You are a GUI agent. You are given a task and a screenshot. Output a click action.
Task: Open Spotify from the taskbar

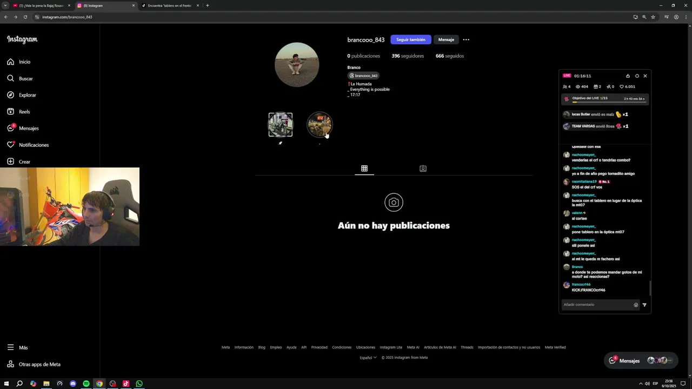[x=86, y=384]
